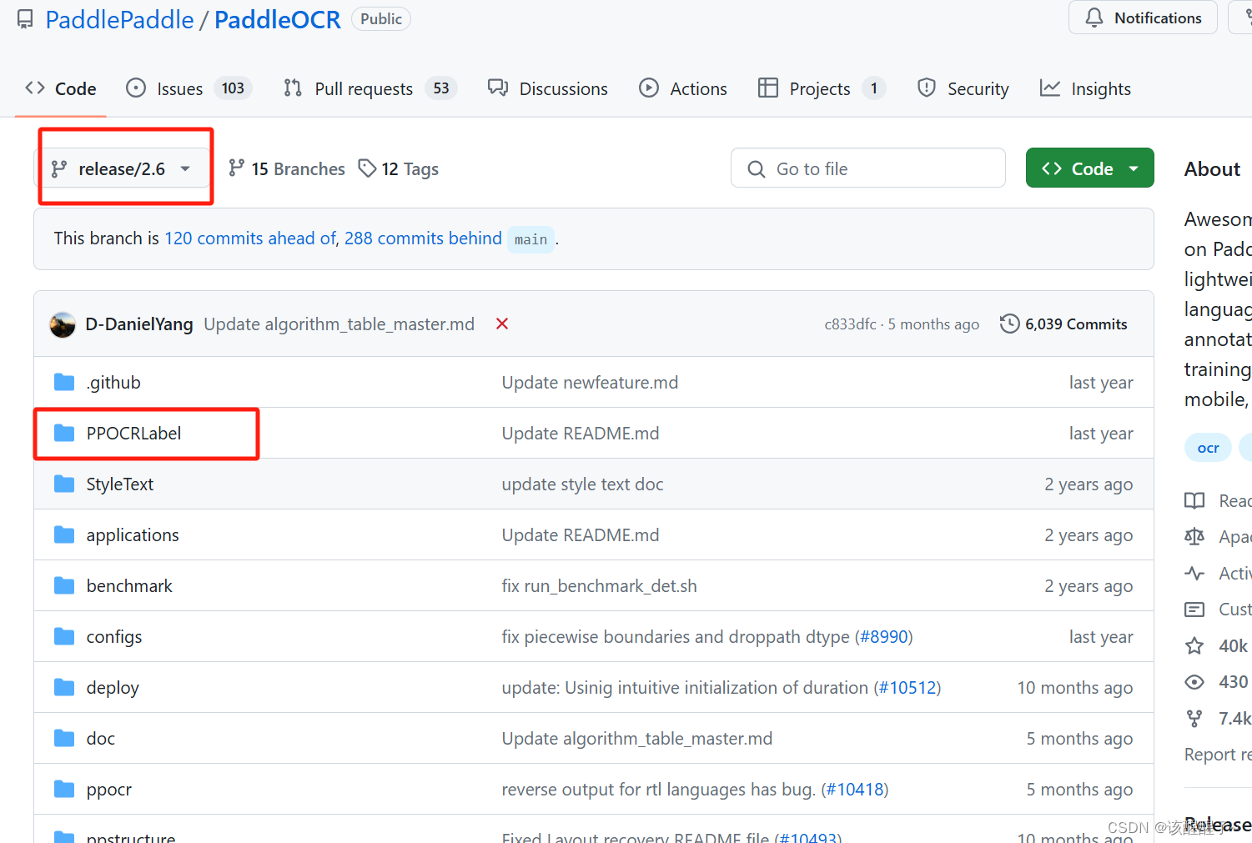Viewport: 1252px width, 843px height.
Task: Click the 40k stars icon
Action: click(1194, 645)
